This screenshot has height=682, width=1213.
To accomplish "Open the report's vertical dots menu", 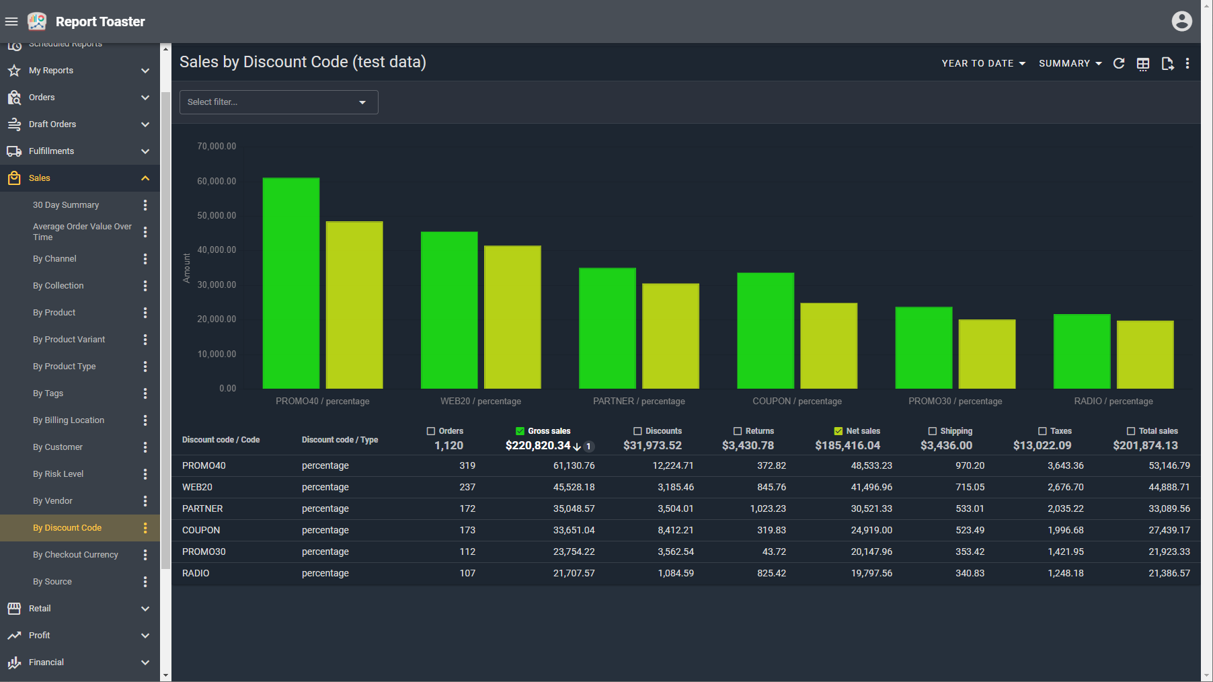I will pyautogui.click(x=1187, y=63).
